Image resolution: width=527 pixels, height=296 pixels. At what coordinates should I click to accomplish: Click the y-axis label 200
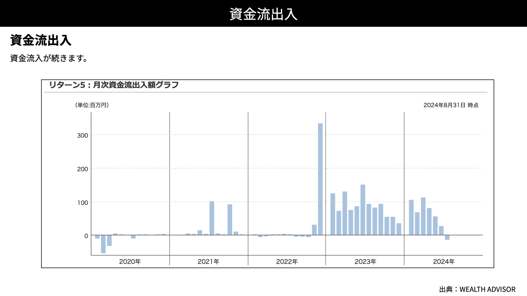click(x=83, y=169)
